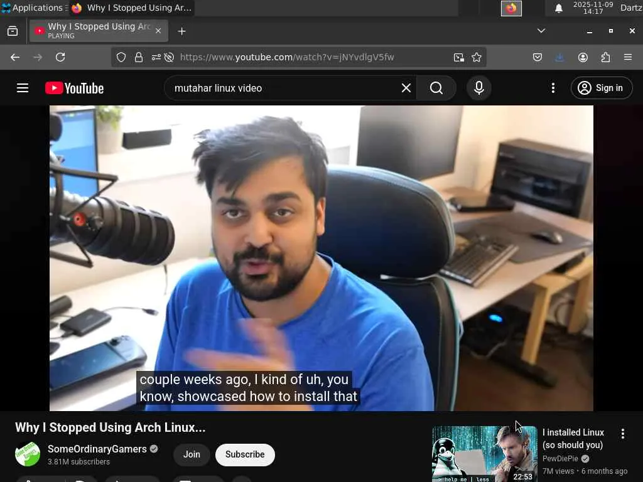Image resolution: width=643 pixels, height=482 pixels.
Task: View site security padlock info
Action: point(139,57)
